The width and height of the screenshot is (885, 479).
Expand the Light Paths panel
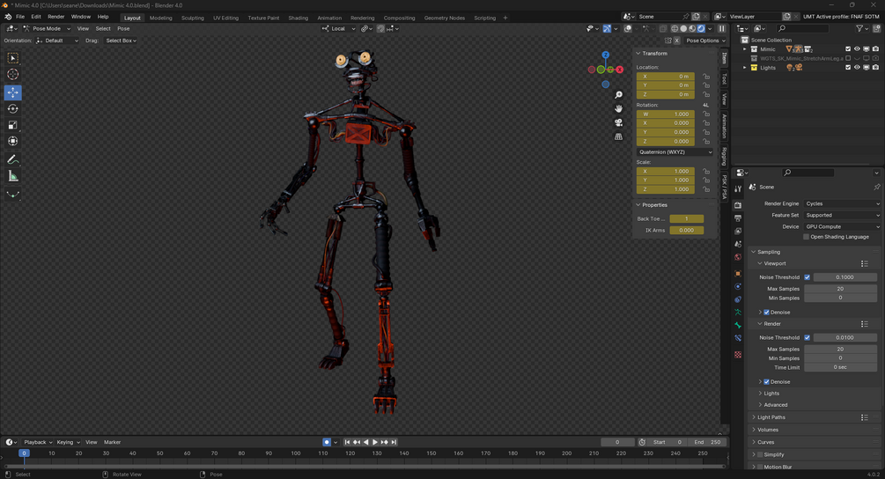tap(771, 417)
